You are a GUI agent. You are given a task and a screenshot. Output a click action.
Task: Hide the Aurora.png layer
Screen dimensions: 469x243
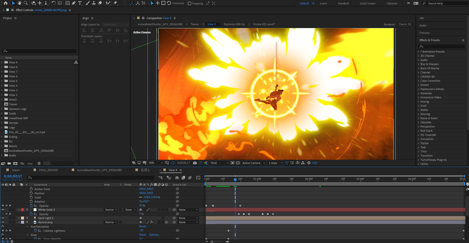[3, 222]
